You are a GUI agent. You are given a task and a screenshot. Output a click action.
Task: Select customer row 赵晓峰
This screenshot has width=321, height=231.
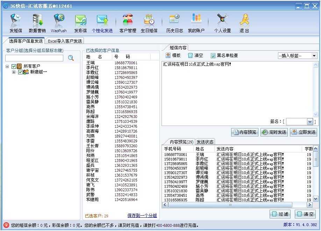(x=121, y=77)
